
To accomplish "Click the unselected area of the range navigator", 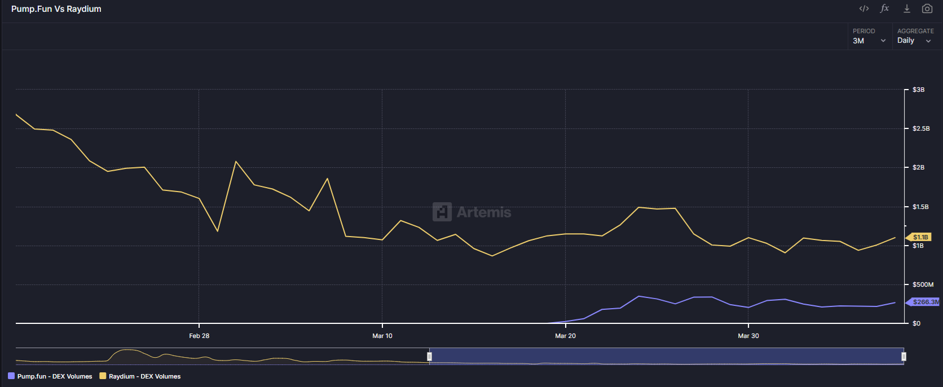I will (x=222, y=356).
